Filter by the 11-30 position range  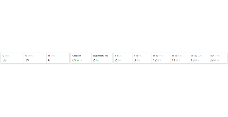[155, 56]
